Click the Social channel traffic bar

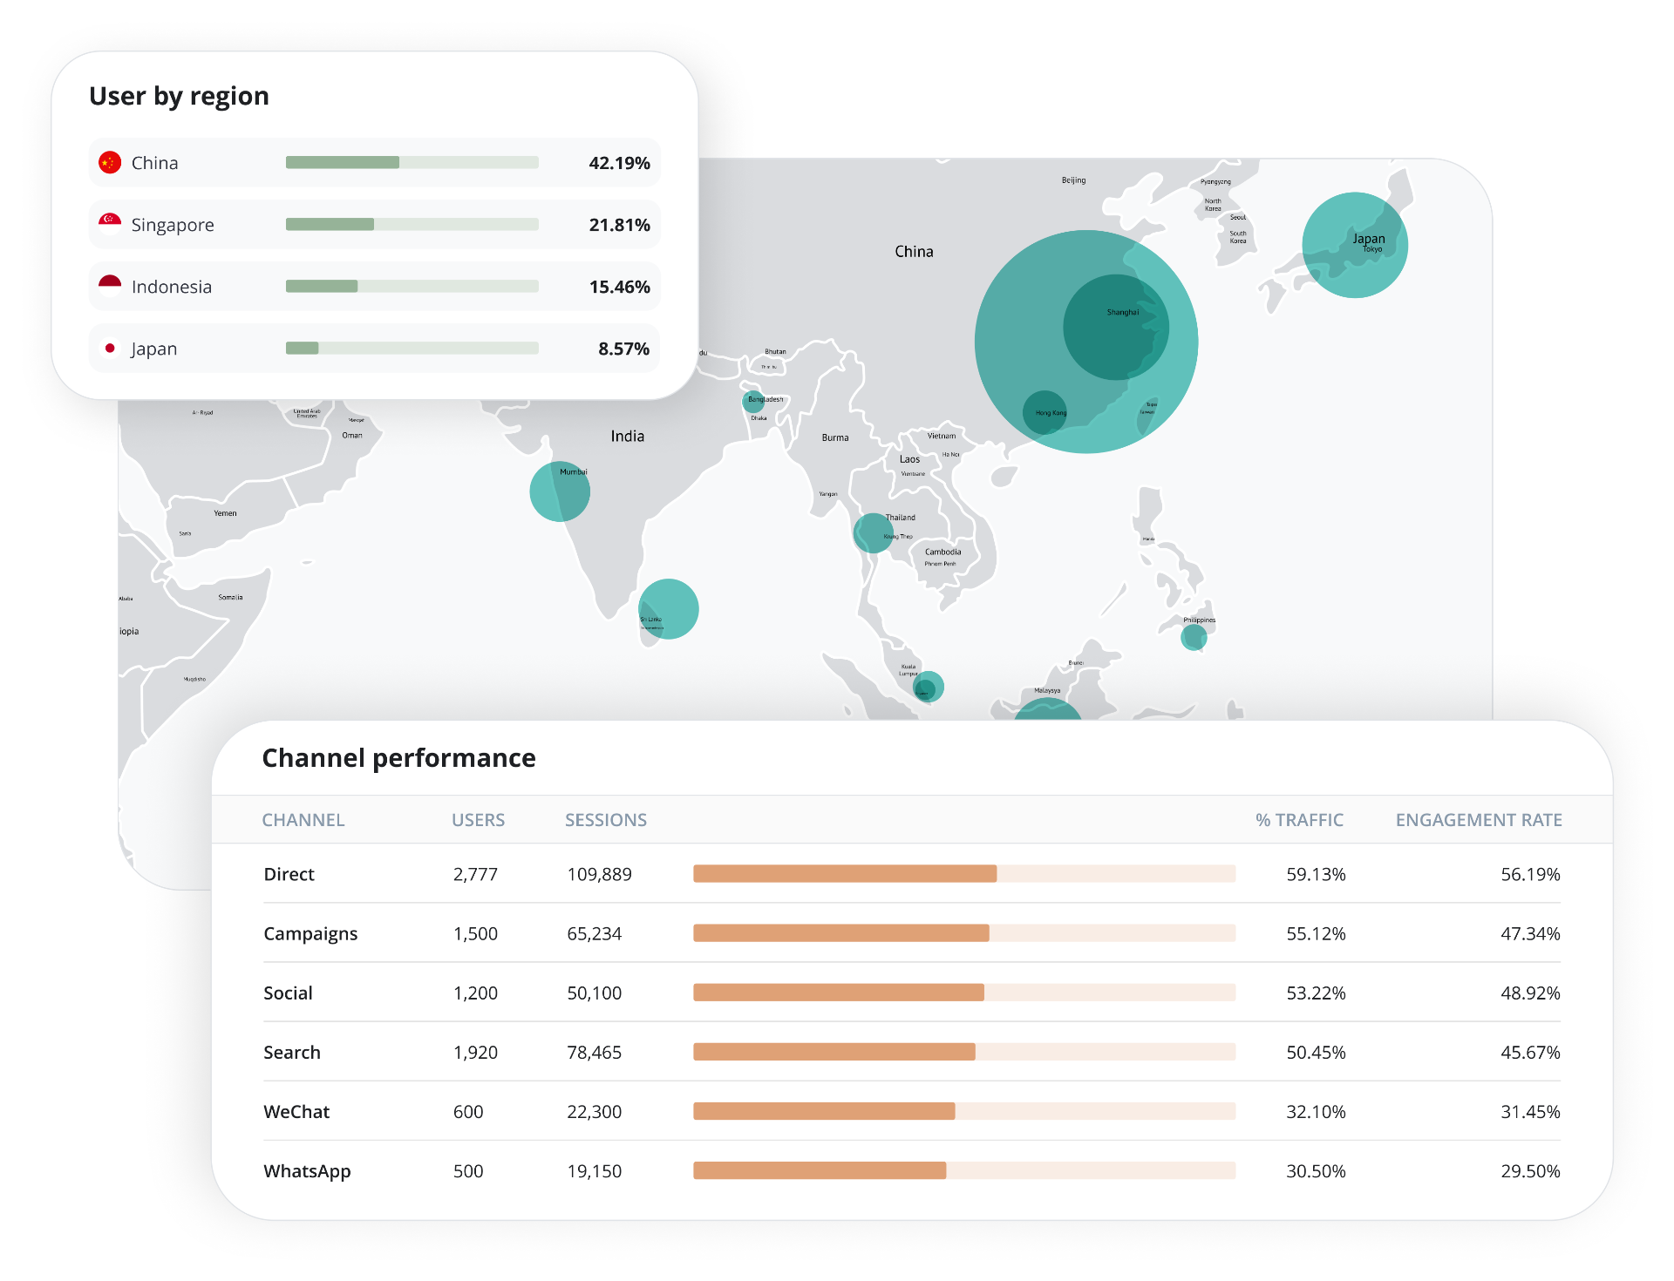(x=964, y=992)
